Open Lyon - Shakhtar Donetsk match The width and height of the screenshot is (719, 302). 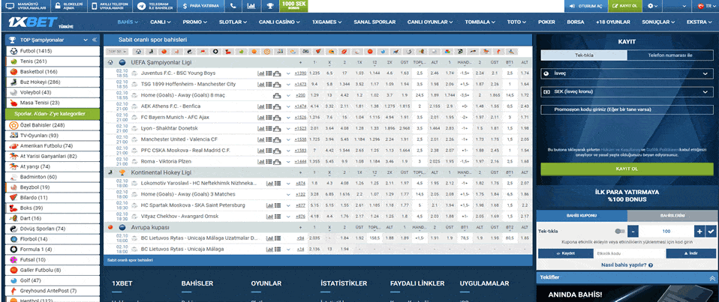[169, 128]
